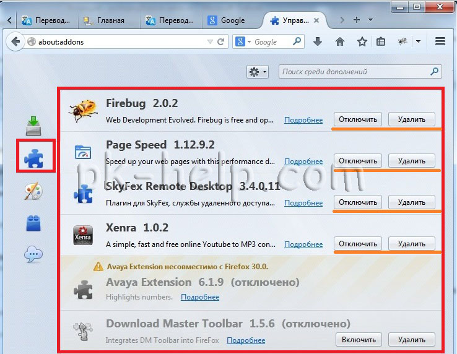
Task: Switch to the second Перевод tab
Action: (171, 20)
